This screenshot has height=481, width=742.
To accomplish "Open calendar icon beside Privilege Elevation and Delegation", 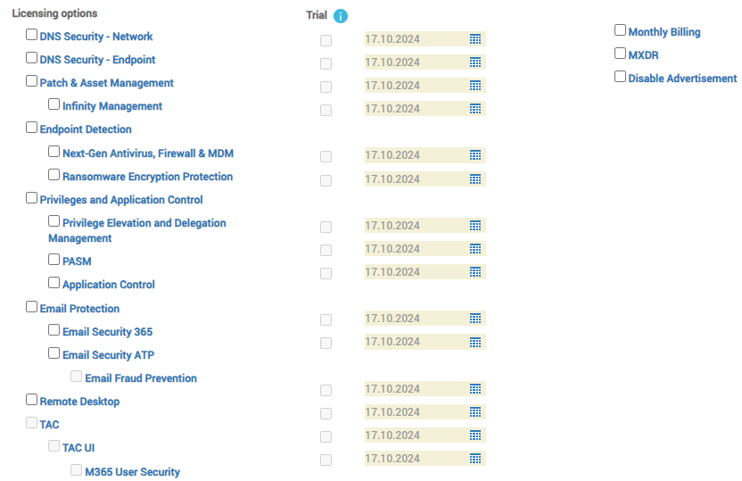I will 475,226.
